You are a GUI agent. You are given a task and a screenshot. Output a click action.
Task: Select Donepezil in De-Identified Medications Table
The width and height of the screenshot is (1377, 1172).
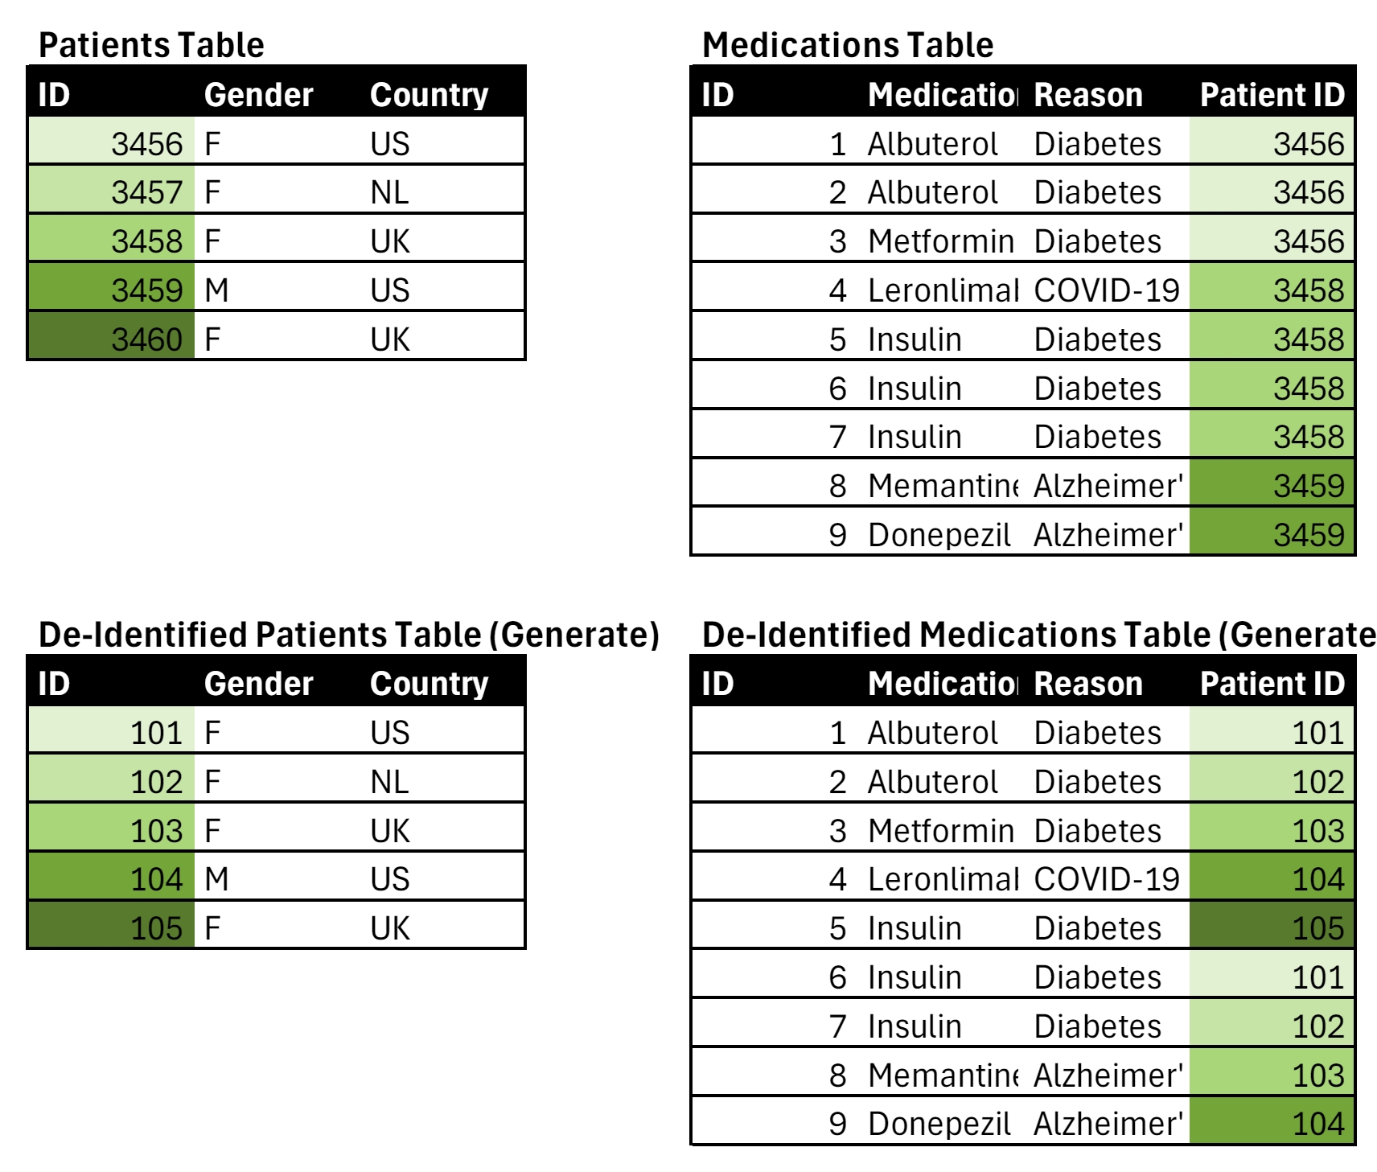pos(939,1124)
